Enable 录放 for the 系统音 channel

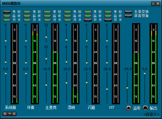point(7,12)
